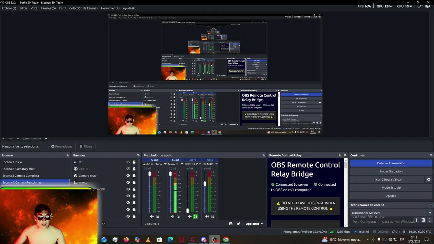The height and width of the screenshot is (244, 434).
Task: Mute the Mic/Aux channel
Action: pyautogui.click(x=173, y=217)
